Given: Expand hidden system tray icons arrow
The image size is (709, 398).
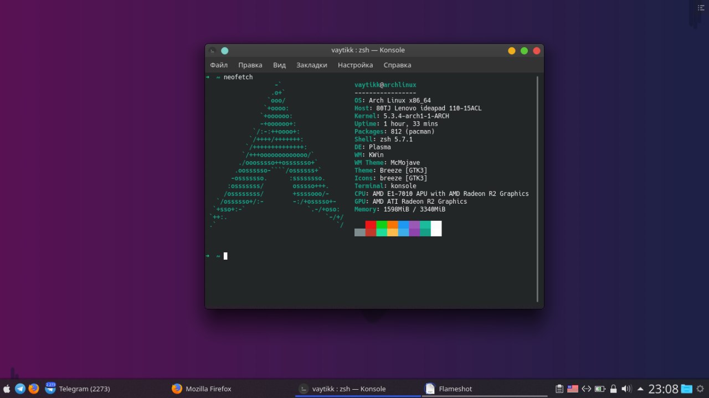Looking at the screenshot, I should pos(640,389).
